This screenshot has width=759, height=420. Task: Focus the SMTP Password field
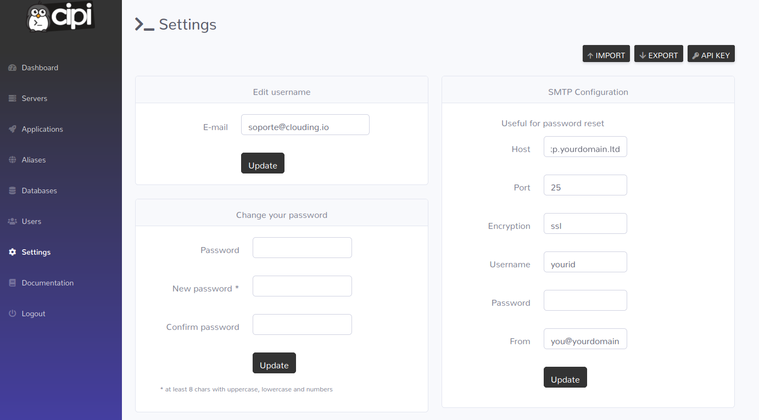[585, 300]
